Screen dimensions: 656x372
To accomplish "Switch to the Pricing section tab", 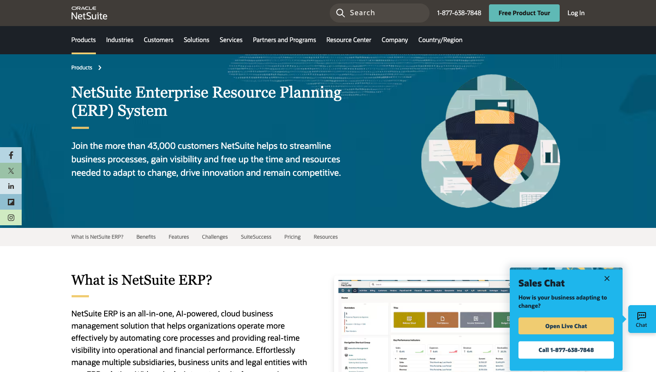I will point(292,237).
